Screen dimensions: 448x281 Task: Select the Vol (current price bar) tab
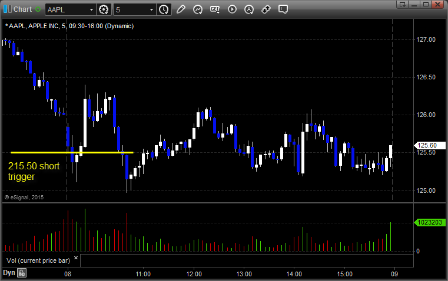pos(38,260)
